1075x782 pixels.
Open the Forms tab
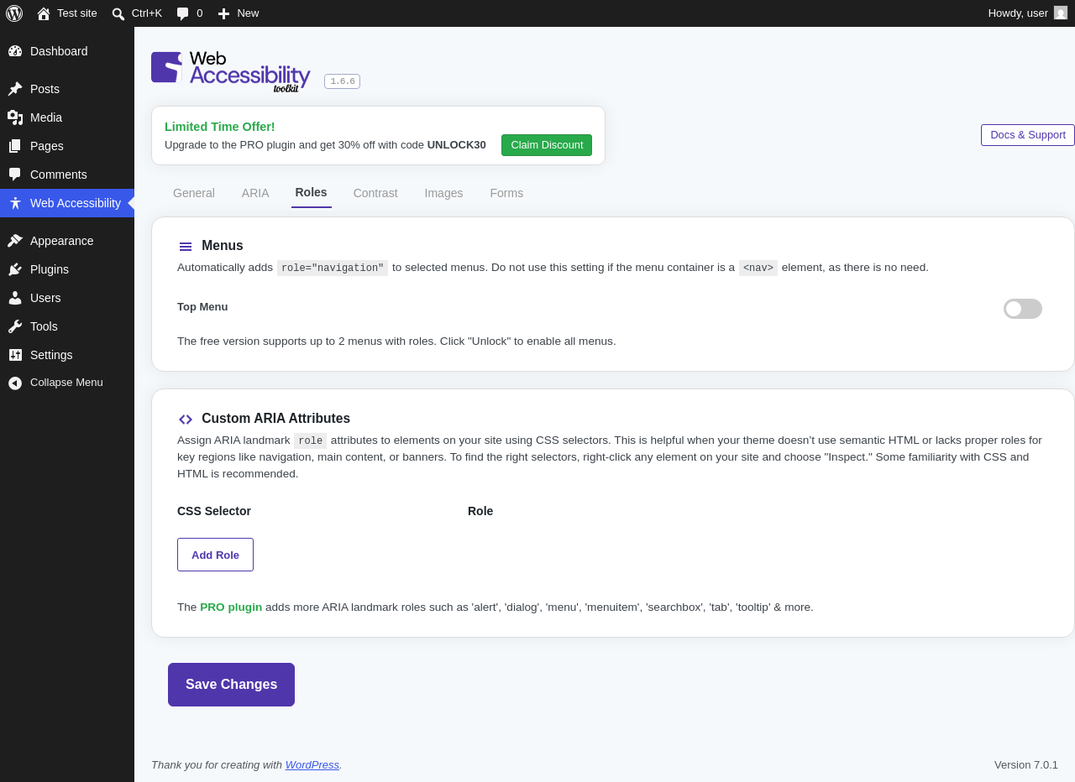coord(506,193)
